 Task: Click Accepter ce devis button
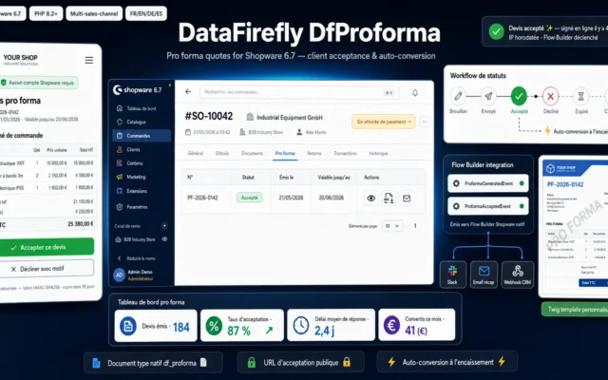tap(47, 247)
